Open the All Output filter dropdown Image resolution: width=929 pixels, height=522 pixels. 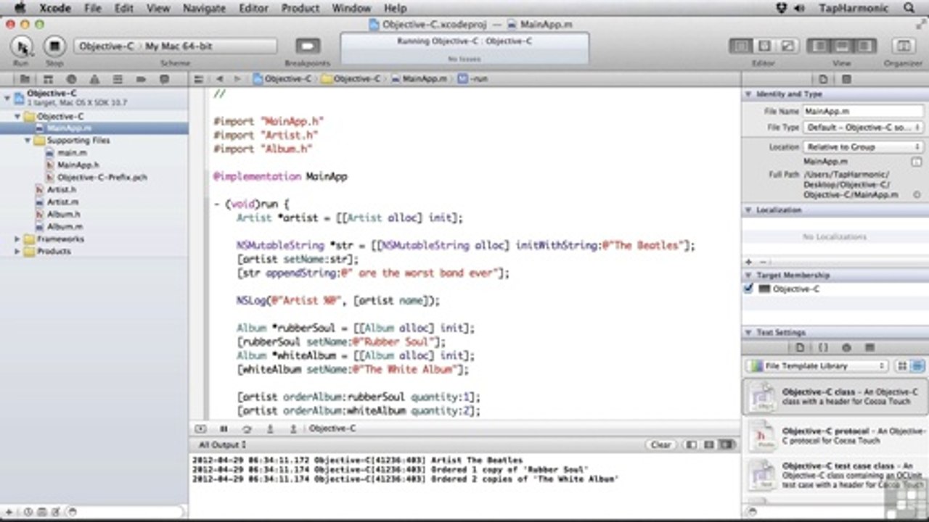[222, 445]
